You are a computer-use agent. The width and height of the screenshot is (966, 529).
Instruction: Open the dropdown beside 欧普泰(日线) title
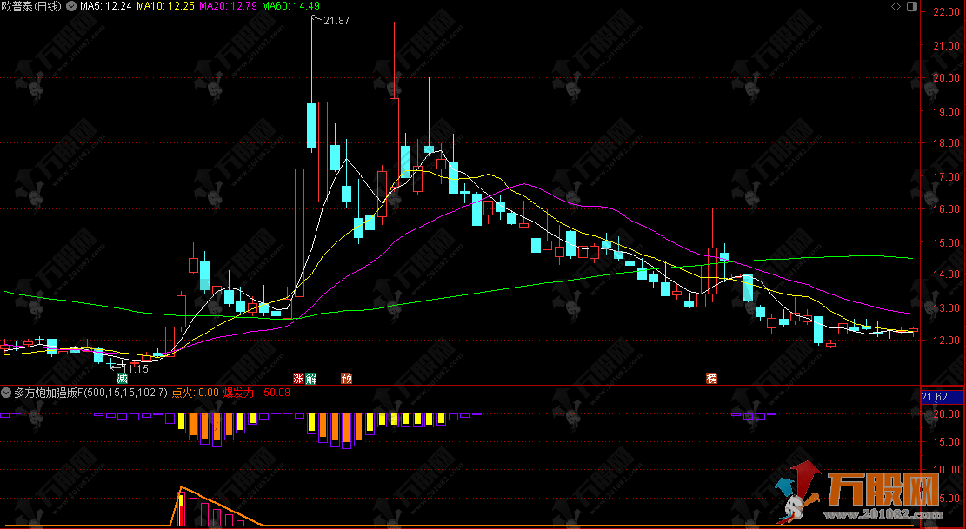(70, 7)
